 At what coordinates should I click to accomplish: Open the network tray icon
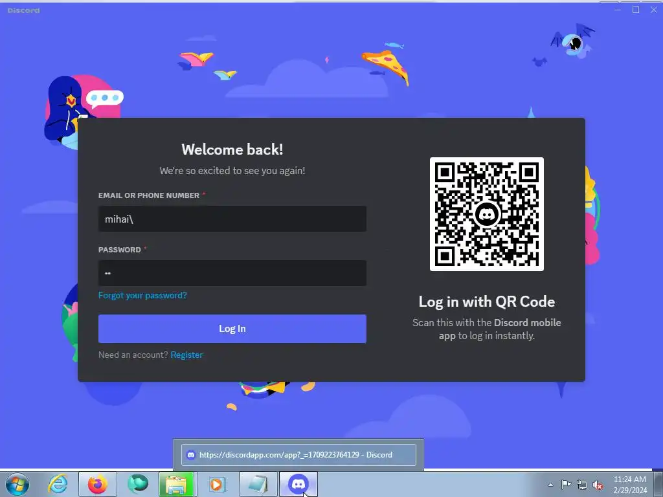tap(582, 485)
